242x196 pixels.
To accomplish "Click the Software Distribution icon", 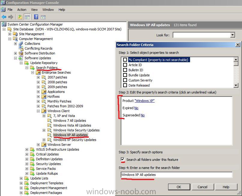I will coord(21,53).
